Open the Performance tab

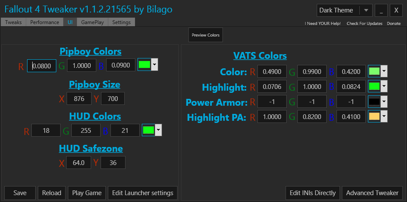[x=45, y=22]
